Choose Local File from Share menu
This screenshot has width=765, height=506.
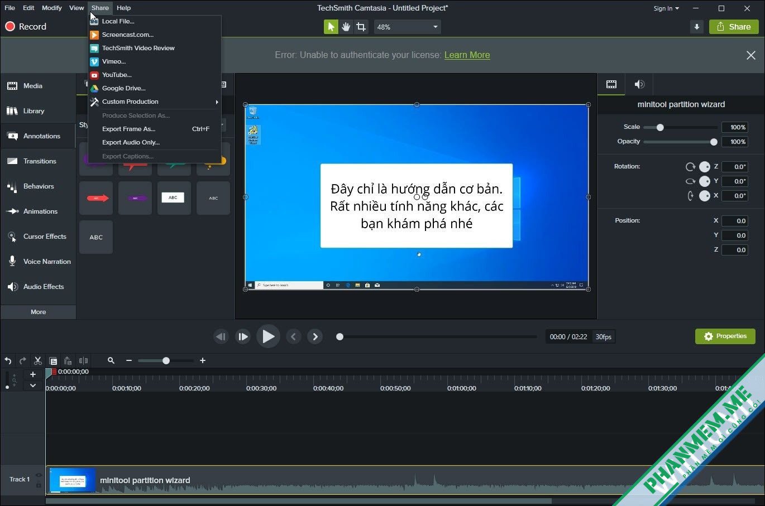coord(155,21)
